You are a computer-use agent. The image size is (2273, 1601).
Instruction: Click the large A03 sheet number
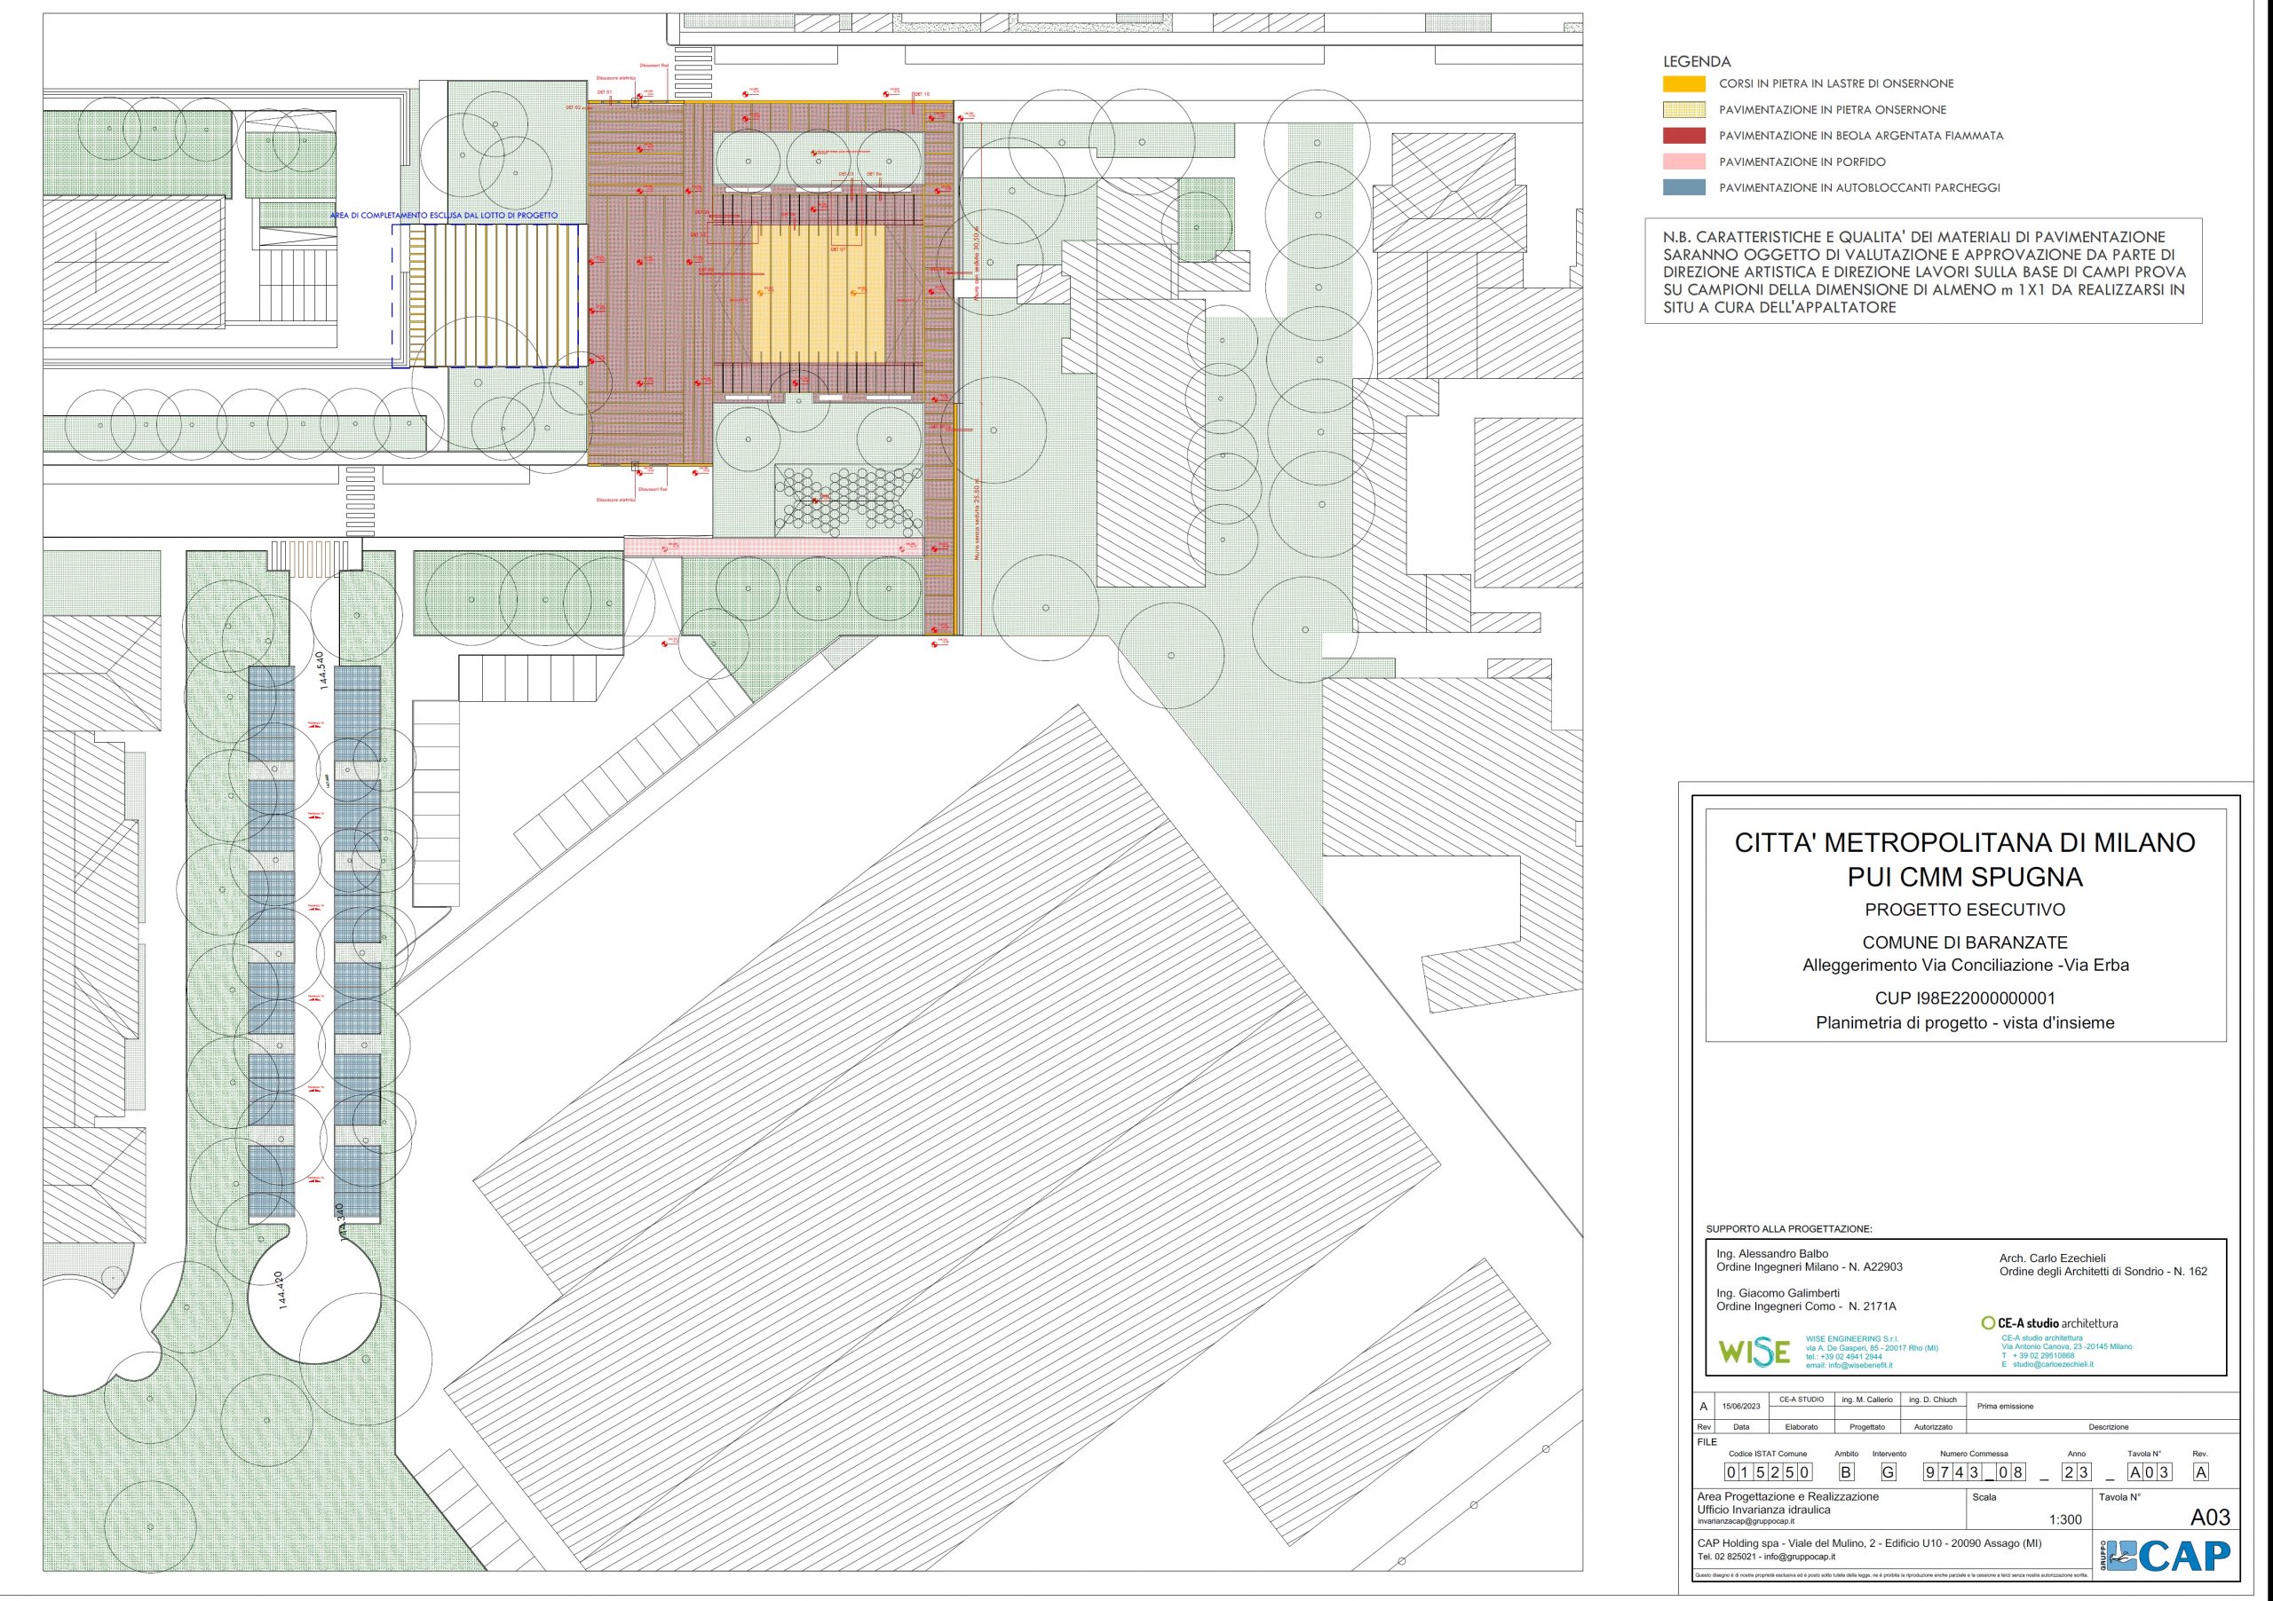coord(2210,1518)
